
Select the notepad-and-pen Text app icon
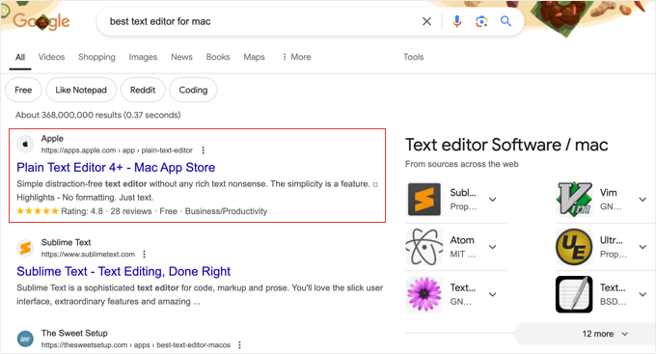tap(574, 294)
